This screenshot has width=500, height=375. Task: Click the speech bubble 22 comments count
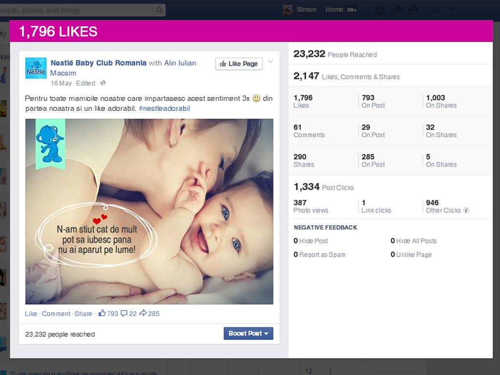coord(128,313)
